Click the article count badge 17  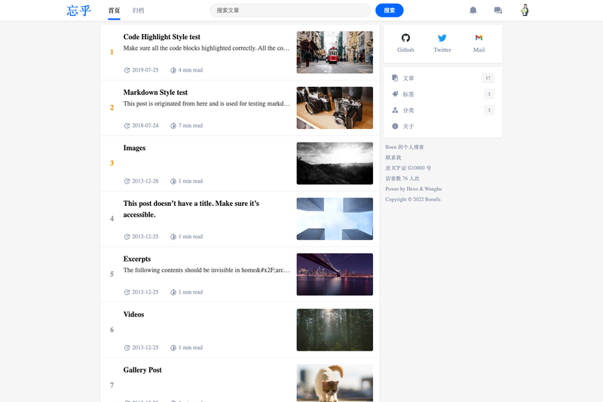click(x=488, y=78)
